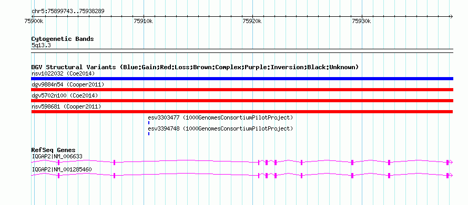468x205 pixels.
Task: Click the 75920k ruler label
Action: pos(252,21)
